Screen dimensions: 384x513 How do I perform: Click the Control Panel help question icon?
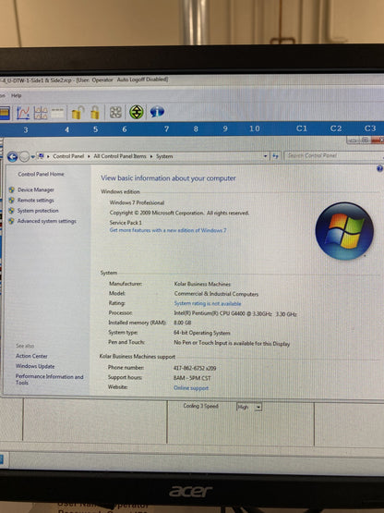[379, 169]
